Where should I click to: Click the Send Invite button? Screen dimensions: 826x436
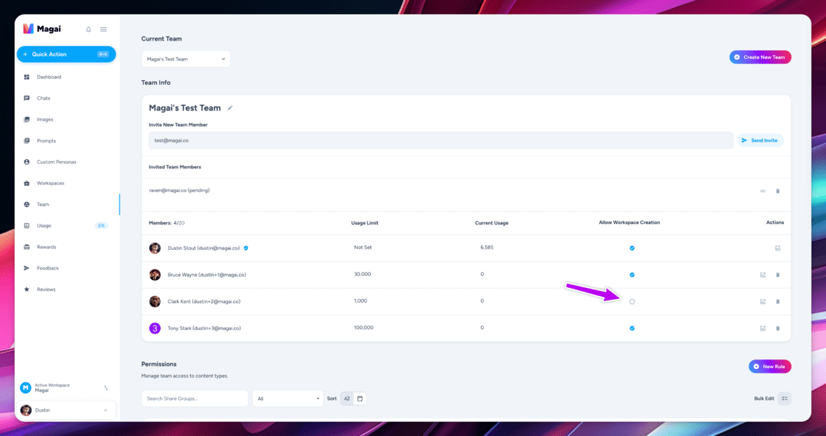point(760,141)
